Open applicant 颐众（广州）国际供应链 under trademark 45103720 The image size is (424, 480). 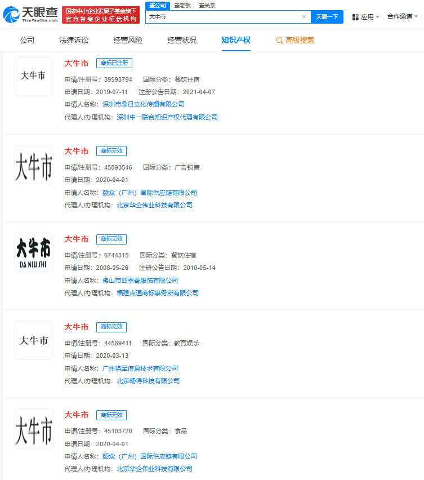150,456
